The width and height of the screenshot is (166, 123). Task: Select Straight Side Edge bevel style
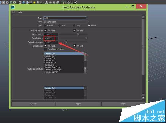[x=64, y=67]
